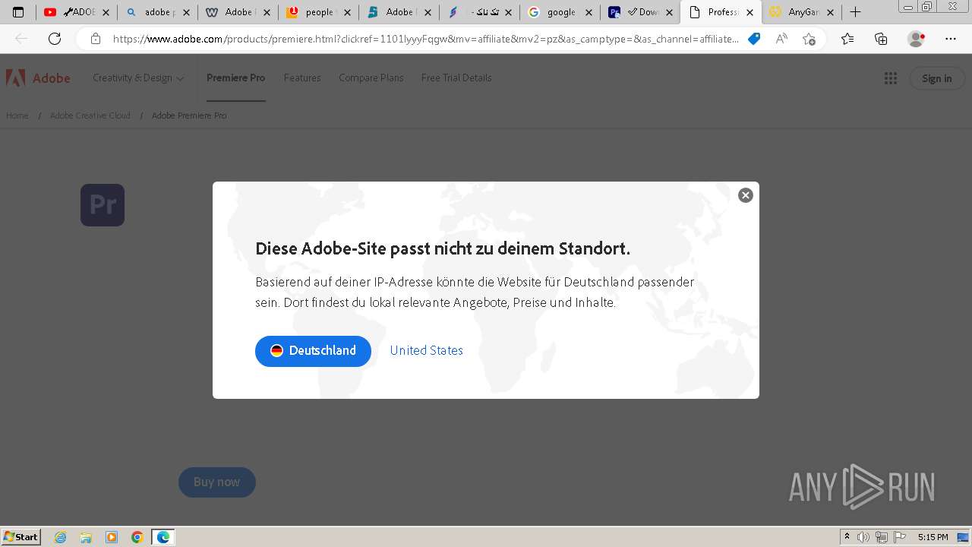
Task: View site information lock icon
Action: [95, 39]
